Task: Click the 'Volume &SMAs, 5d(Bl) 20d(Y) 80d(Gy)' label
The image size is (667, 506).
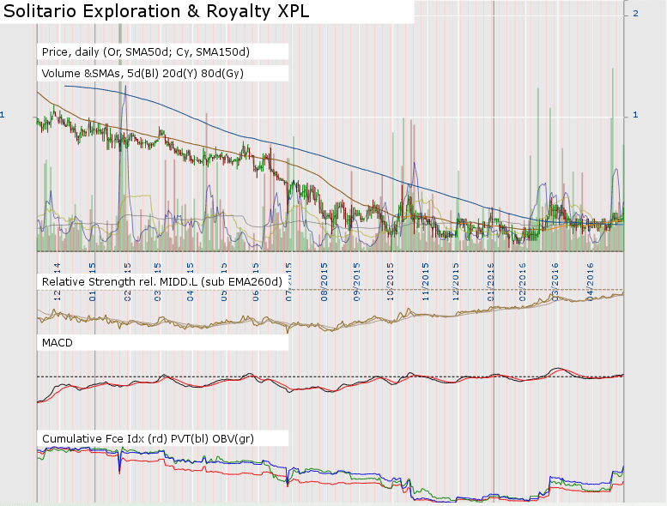Action: click(142, 74)
